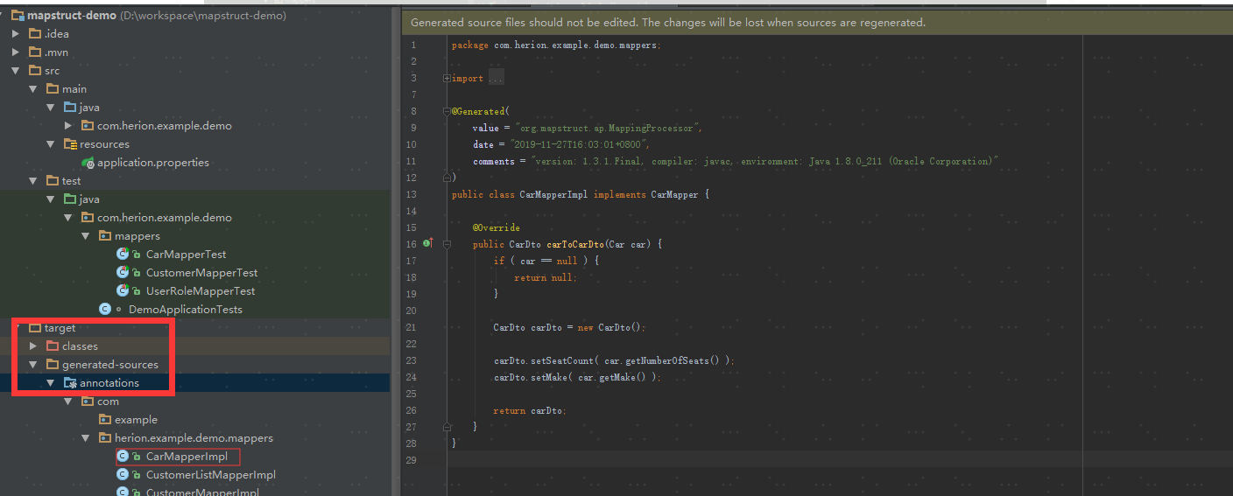Click the CustomerListMapperImpl class icon
This screenshot has height=496, width=1233.
coord(123,475)
